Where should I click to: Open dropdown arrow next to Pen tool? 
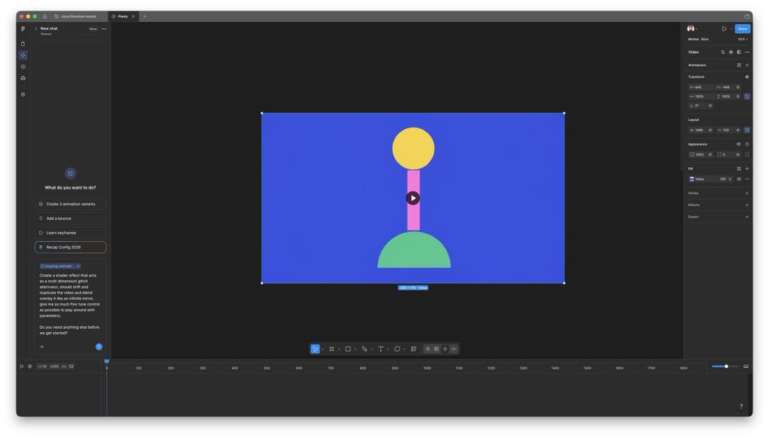point(372,350)
